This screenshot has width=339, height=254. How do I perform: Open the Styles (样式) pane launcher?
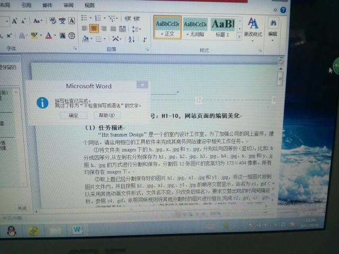[x=260, y=51]
